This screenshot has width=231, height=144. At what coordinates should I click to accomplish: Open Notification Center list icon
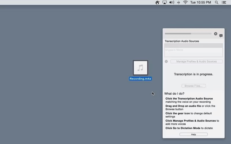point(224,2)
